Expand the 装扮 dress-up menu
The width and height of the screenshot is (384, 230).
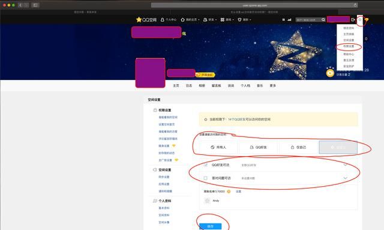(x=244, y=20)
